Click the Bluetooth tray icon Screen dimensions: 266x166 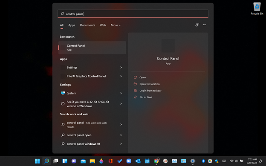click(x=203, y=161)
